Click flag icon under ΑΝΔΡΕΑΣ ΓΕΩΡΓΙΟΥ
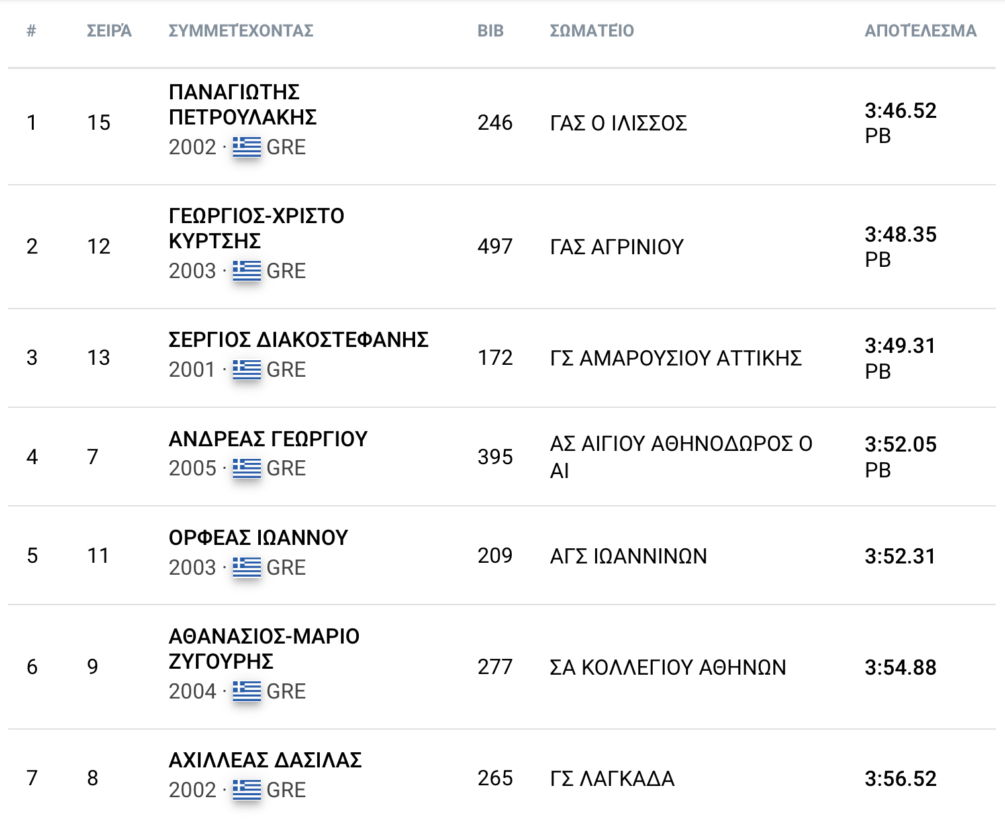1005x825 pixels. tap(246, 469)
